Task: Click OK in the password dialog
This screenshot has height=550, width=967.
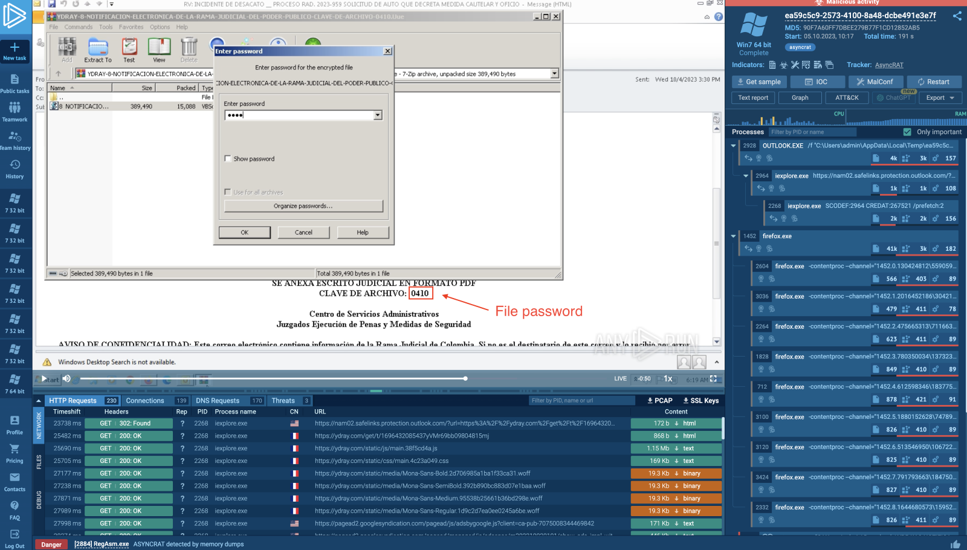Action: pyautogui.click(x=244, y=233)
